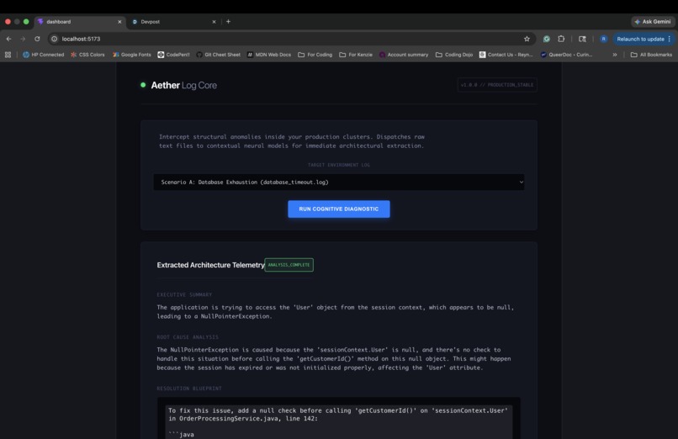Screen dimensions: 678x439
Task: Go forward with the browser forward arrow
Action: pos(23,39)
